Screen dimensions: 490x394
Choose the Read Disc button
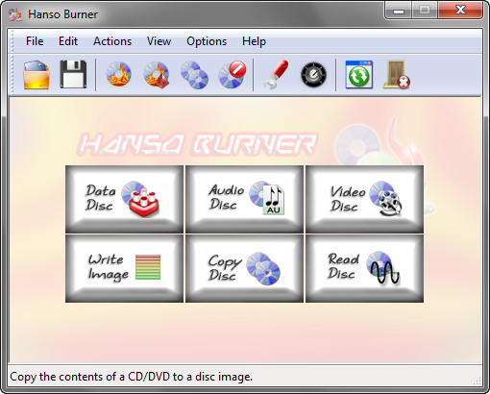click(364, 268)
